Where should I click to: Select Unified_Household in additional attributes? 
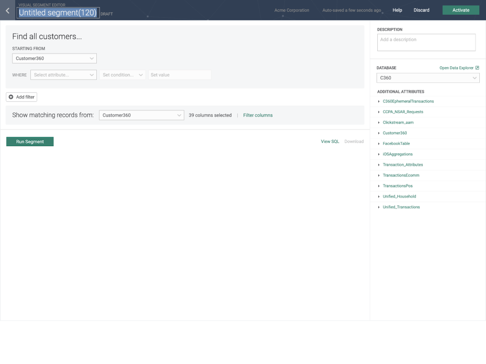point(399,196)
